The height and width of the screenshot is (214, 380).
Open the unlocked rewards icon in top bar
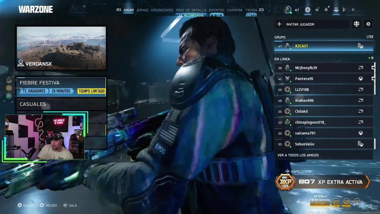317,10
